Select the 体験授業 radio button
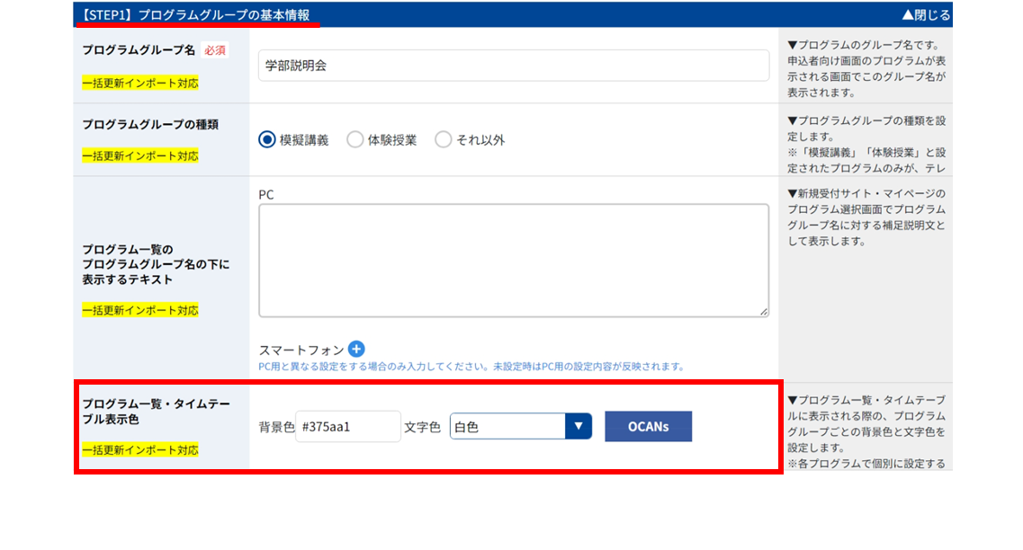Image resolution: width=1023 pixels, height=550 pixels. [x=354, y=139]
